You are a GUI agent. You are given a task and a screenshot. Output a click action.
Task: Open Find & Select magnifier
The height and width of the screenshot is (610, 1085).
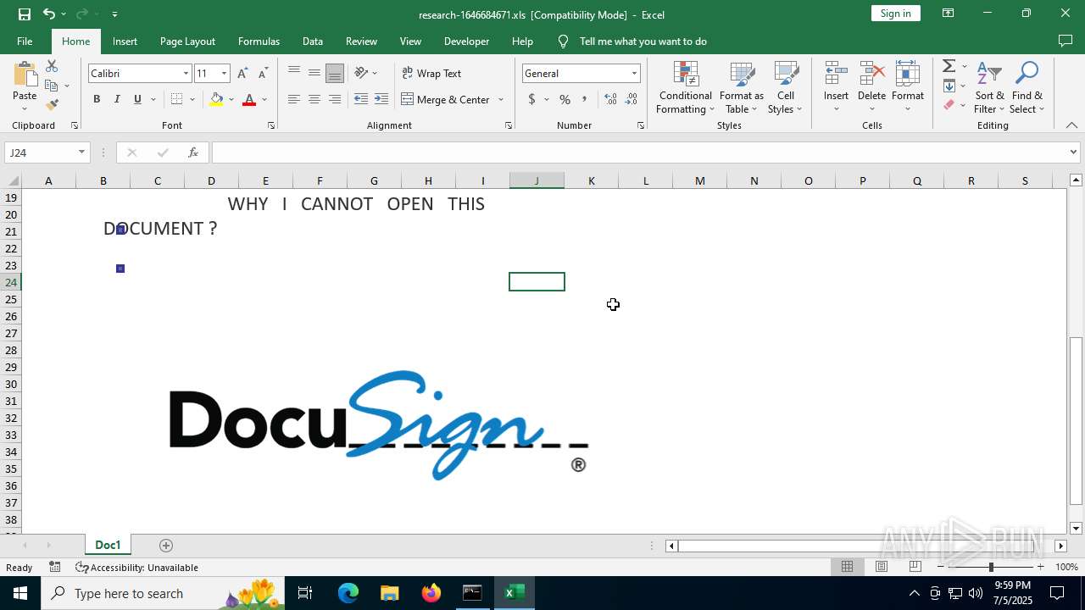point(1027,87)
